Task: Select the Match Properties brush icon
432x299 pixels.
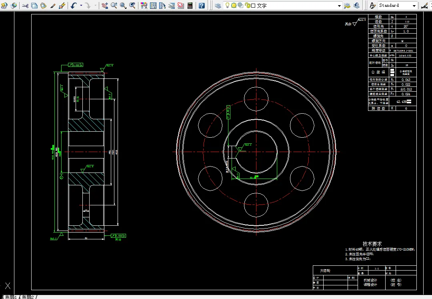Action: (x=53, y=6)
